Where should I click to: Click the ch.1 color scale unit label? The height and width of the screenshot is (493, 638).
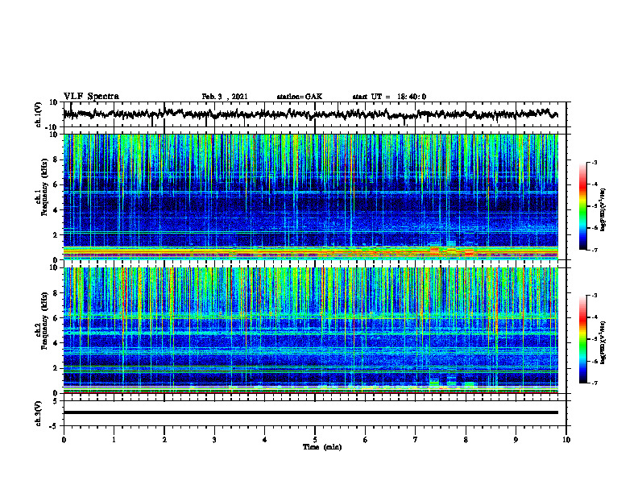click(x=603, y=210)
